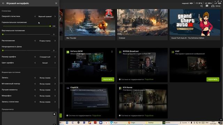The image size is (223, 125).
Task: Click the Верхний правый overlay position value
Action: (x=45, y=16)
